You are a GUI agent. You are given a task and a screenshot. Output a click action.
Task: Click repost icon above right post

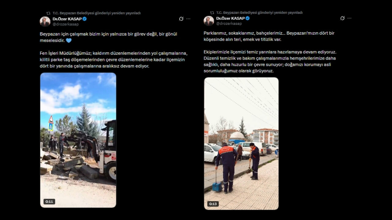pos(212,13)
